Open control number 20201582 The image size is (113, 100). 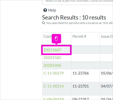(x=52, y=58)
